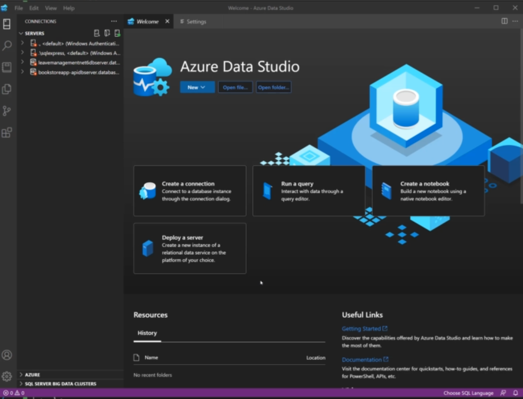This screenshot has width=523, height=399.
Task: Click the Create a connection card icon
Action: click(x=148, y=191)
